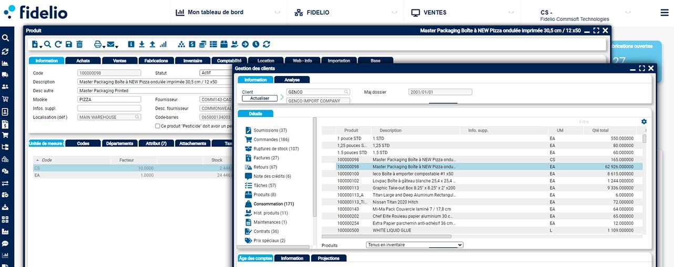Switch to the Fabrications tab

(x=156, y=61)
